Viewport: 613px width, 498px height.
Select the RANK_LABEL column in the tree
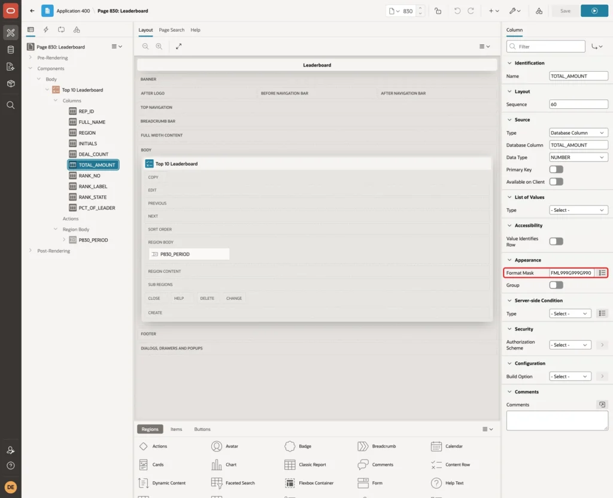click(x=93, y=187)
